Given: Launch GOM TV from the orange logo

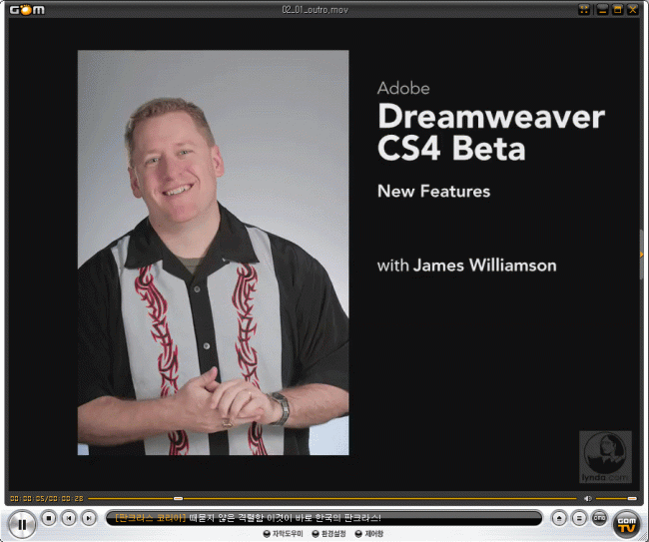Looking at the screenshot, I should pyautogui.click(x=627, y=523).
